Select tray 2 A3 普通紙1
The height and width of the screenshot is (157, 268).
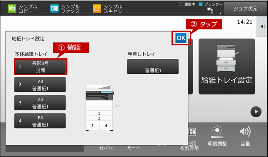point(40,85)
